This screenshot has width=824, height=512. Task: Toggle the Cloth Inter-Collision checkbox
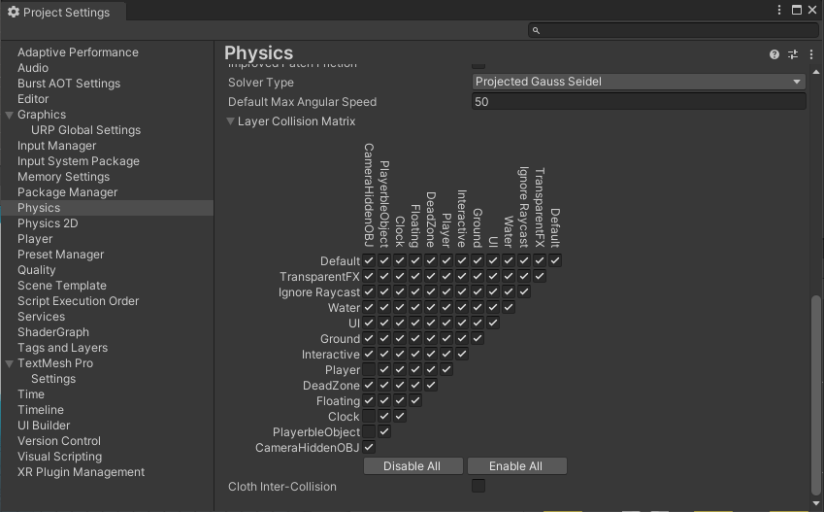478,486
